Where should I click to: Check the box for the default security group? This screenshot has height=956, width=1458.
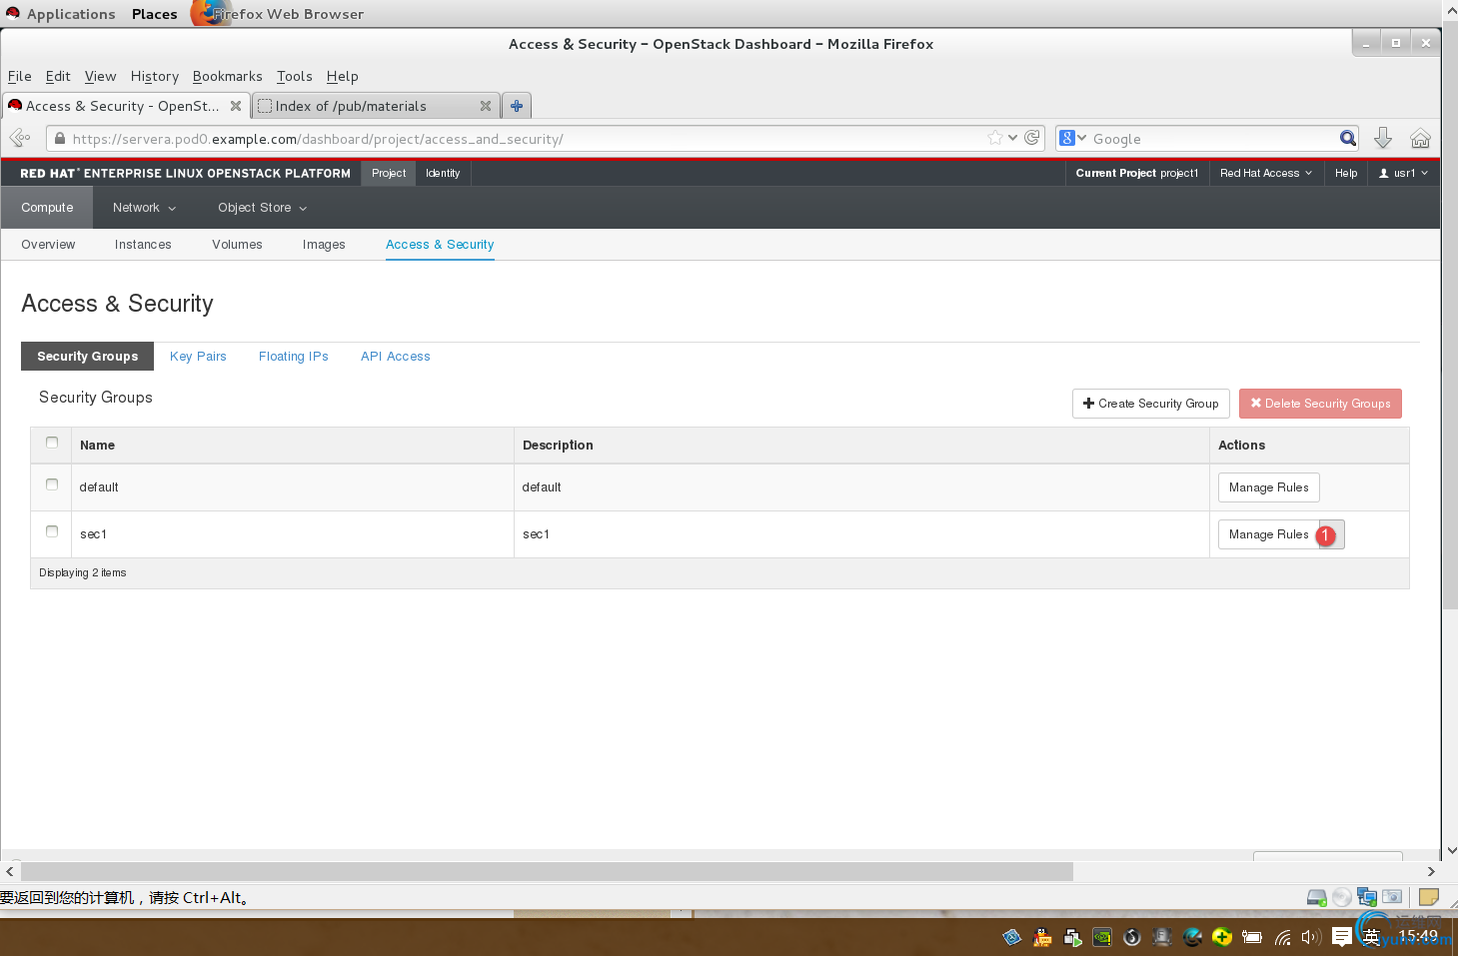52,484
